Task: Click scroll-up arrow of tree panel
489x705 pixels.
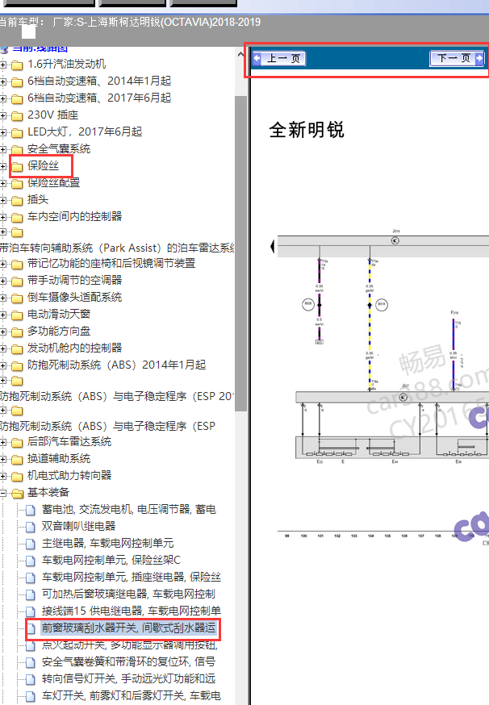Action: [240, 54]
